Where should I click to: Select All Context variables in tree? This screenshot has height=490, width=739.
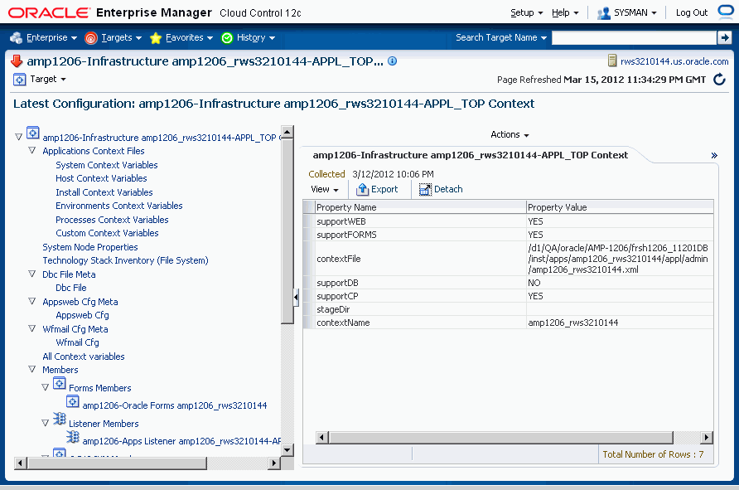(x=84, y=357)
